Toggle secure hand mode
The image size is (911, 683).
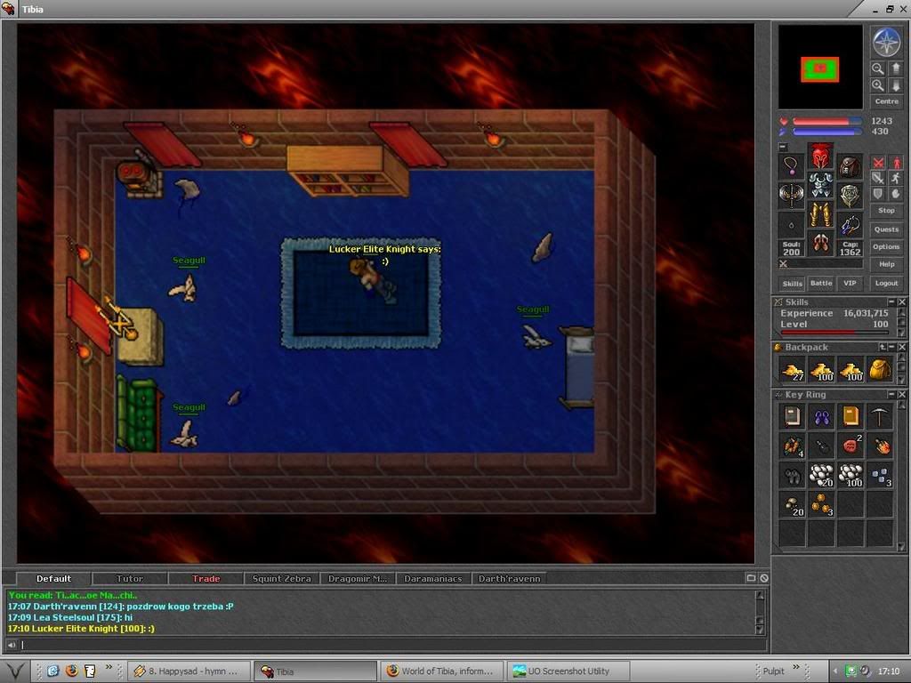click(896, 193)
